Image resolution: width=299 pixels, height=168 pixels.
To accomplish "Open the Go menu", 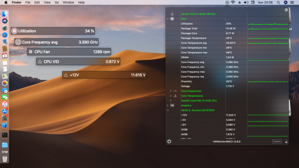I will [57, 2].
